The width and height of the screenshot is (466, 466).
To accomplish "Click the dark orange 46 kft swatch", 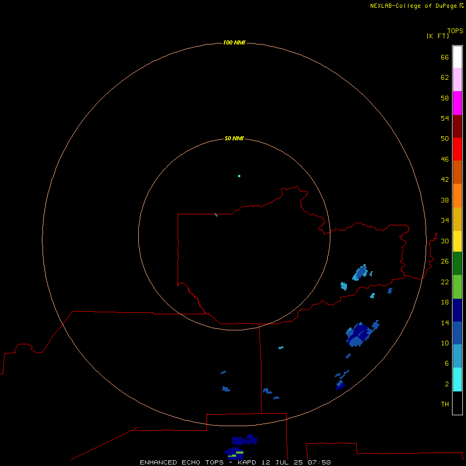I will 457,172.
